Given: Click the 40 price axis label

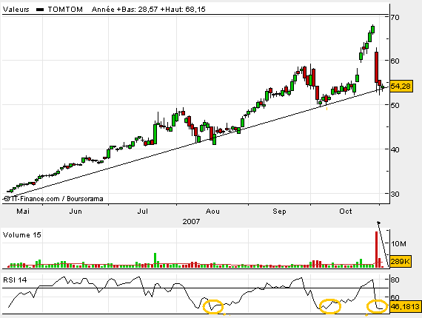Looking at the screenshot, I should click(395, 149).
